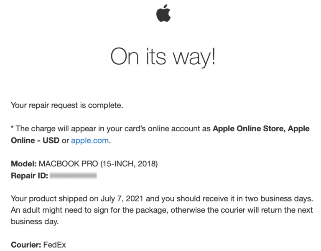Click the blurred Repair ID value
The width and height of the screenshot is (321, 251).
[73, 176]
